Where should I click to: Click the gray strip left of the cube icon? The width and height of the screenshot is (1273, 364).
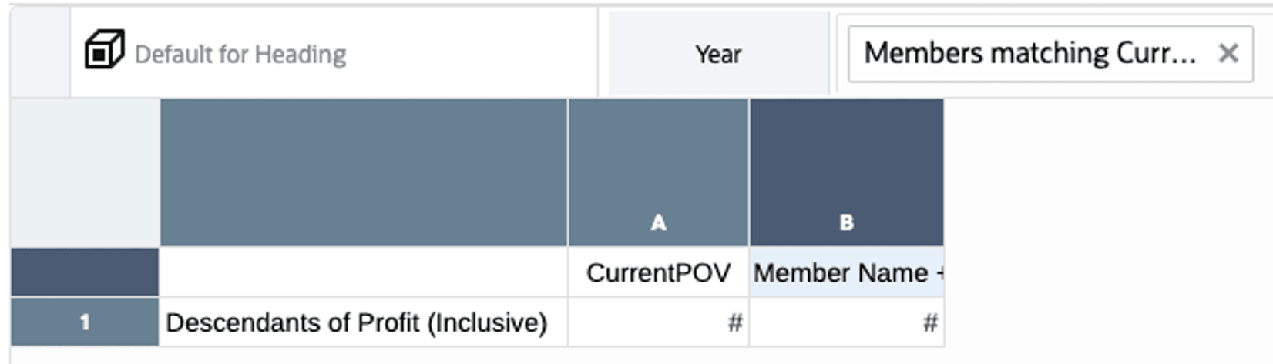tap(40, 52)
